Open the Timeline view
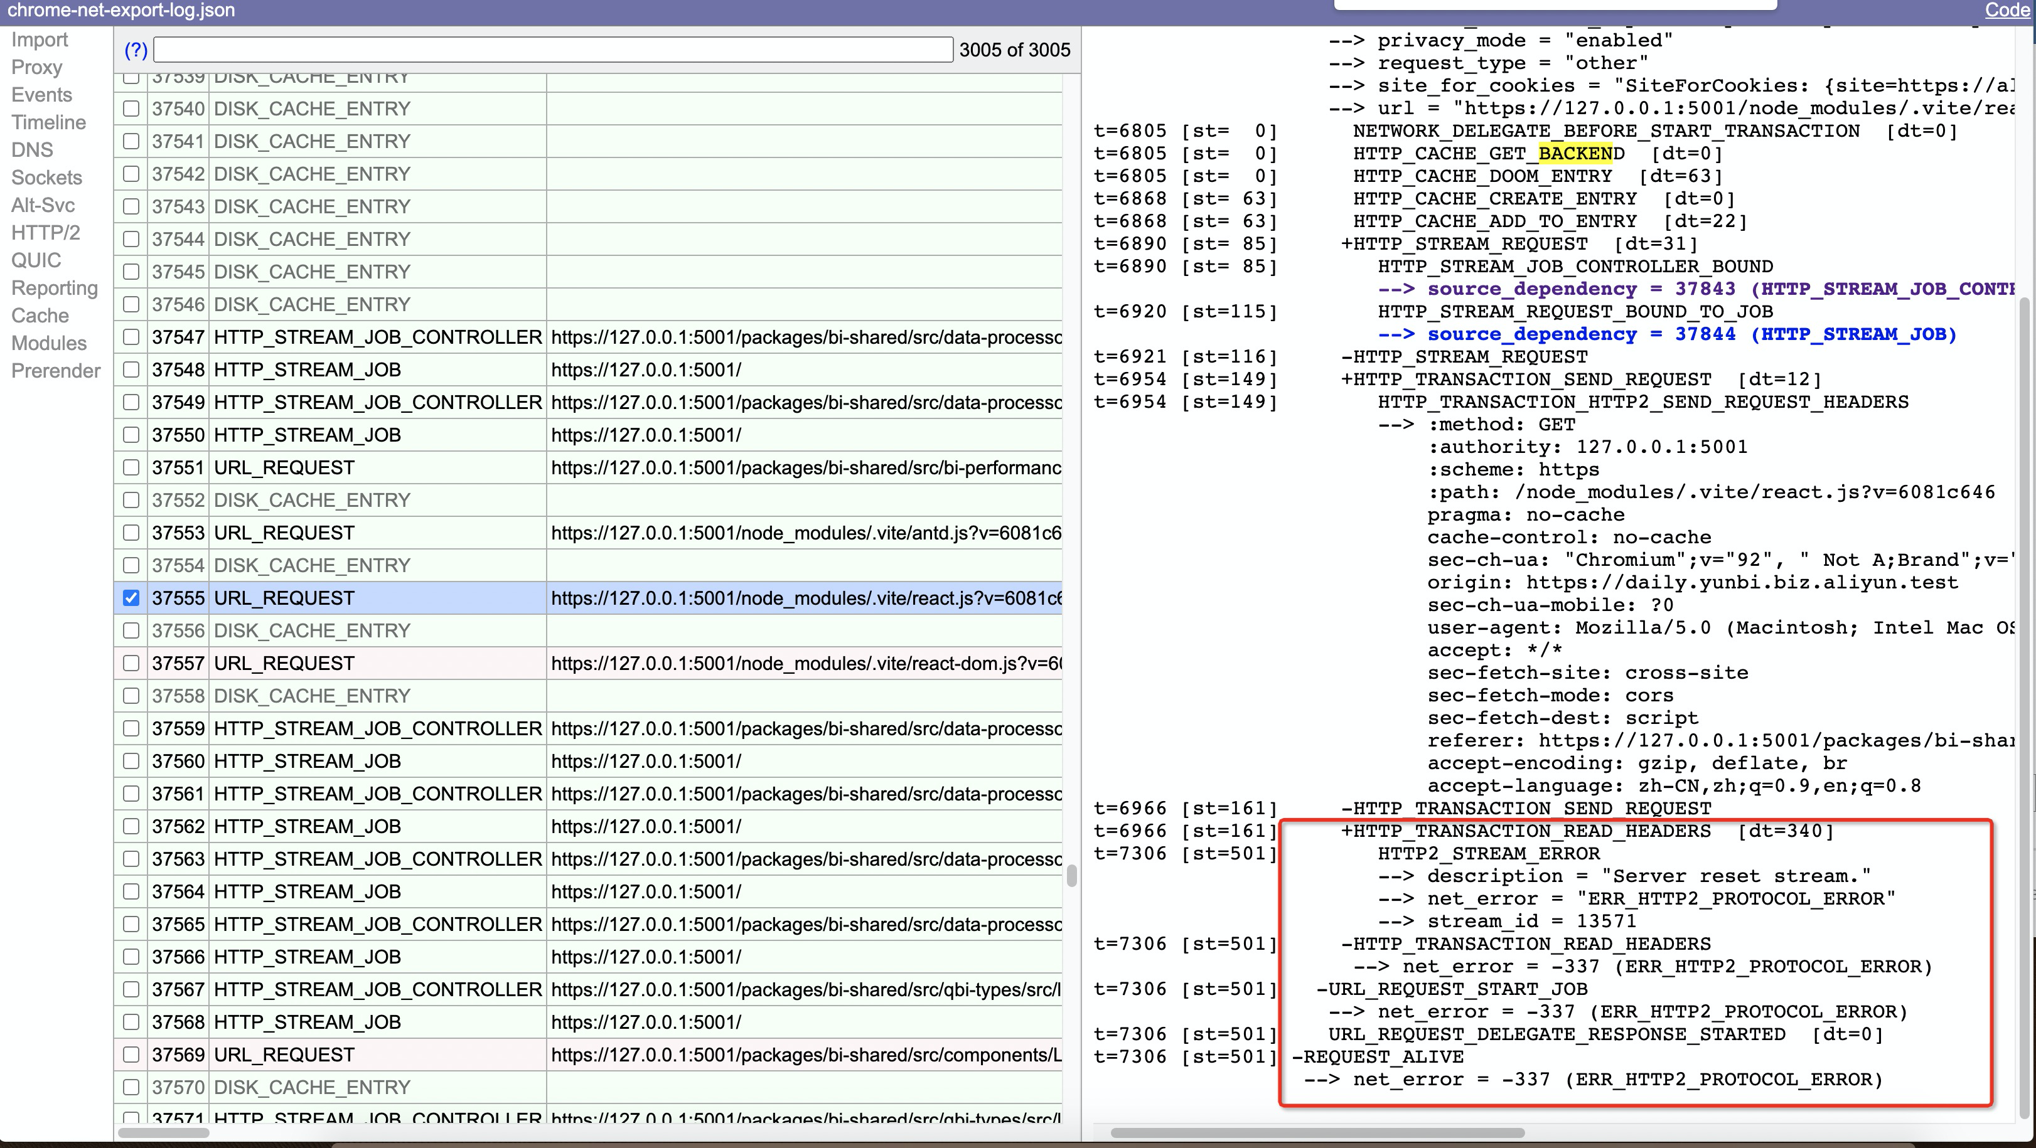This screenshot has height=1148, width=2036. (48, 122)
